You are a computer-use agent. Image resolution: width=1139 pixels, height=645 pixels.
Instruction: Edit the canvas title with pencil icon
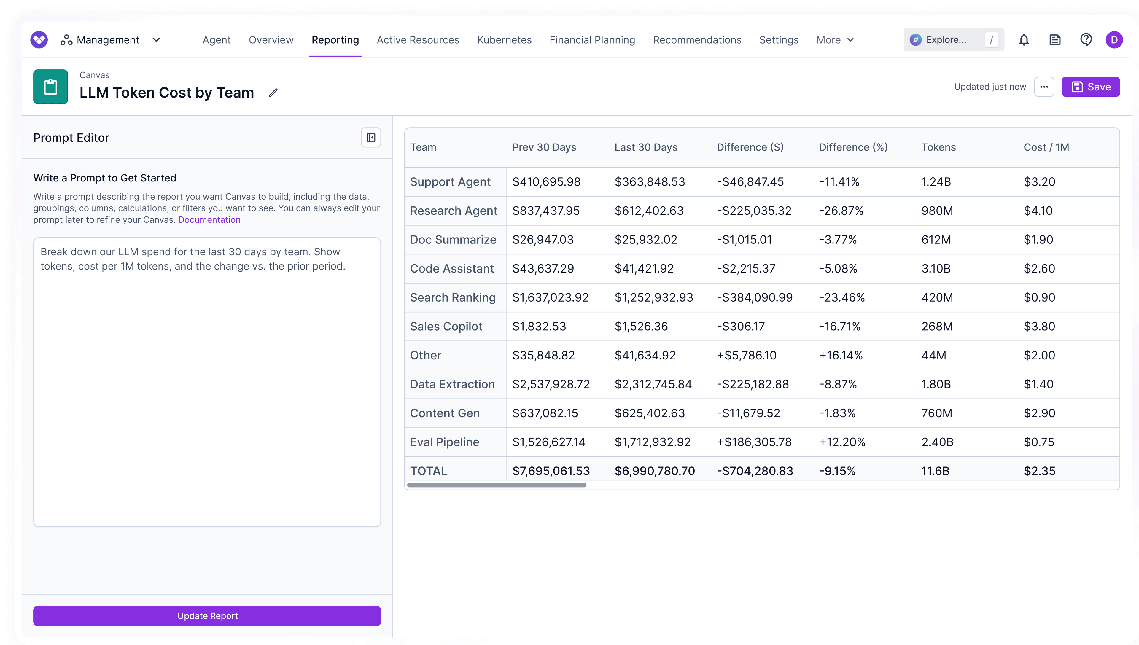coord(273,93)
